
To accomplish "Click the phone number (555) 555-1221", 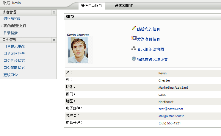I will coord(170,123).
